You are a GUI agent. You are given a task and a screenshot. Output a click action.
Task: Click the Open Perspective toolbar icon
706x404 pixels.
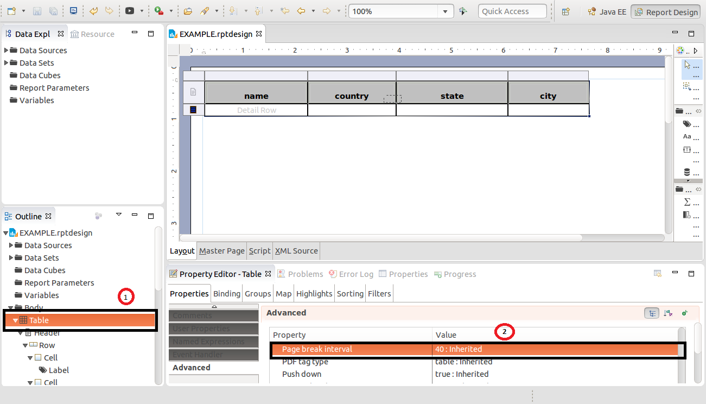tap(565, 11)
